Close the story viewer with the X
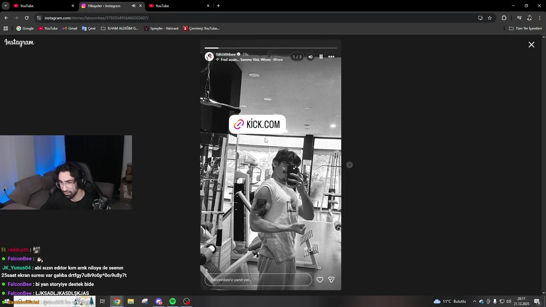 tap(531, 45)
